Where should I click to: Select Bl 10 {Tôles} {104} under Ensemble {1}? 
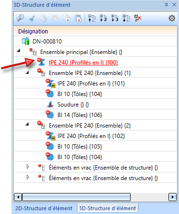[79, 94]
